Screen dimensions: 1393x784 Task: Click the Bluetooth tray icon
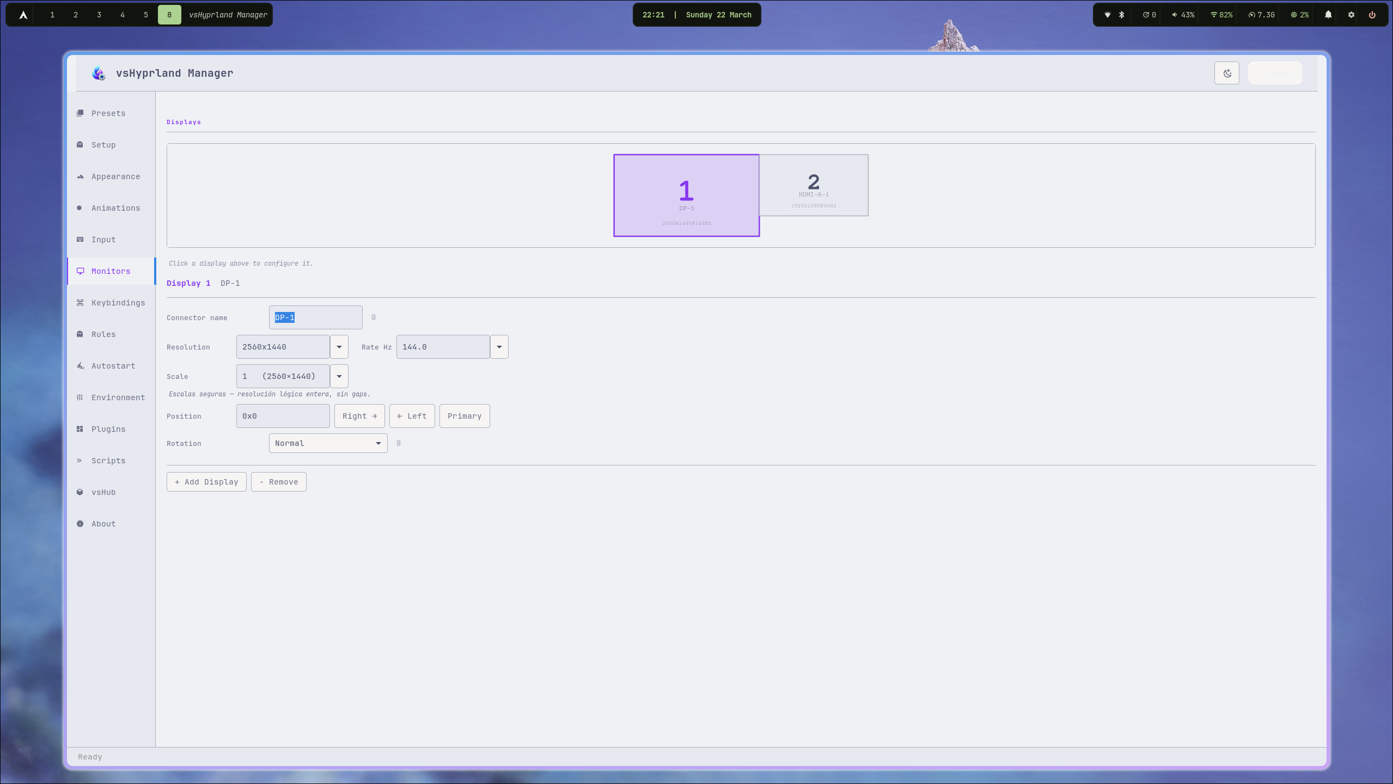click(x=1121, y=15)
